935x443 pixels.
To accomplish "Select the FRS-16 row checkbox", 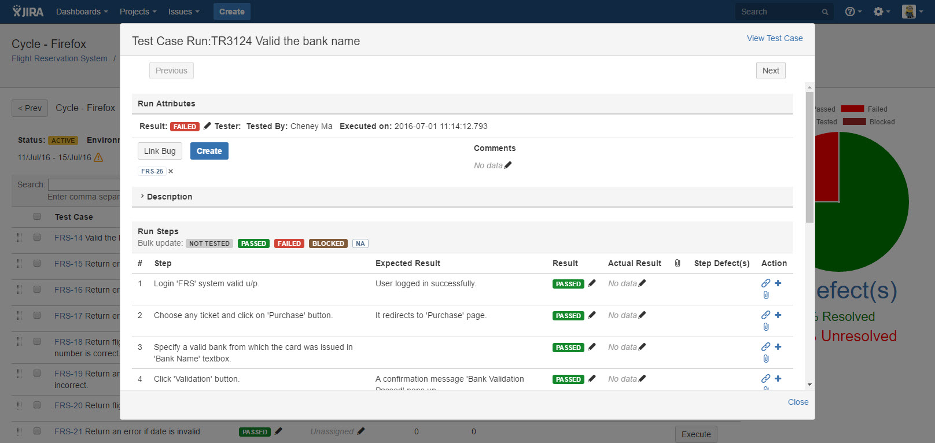I will (37, 289).
